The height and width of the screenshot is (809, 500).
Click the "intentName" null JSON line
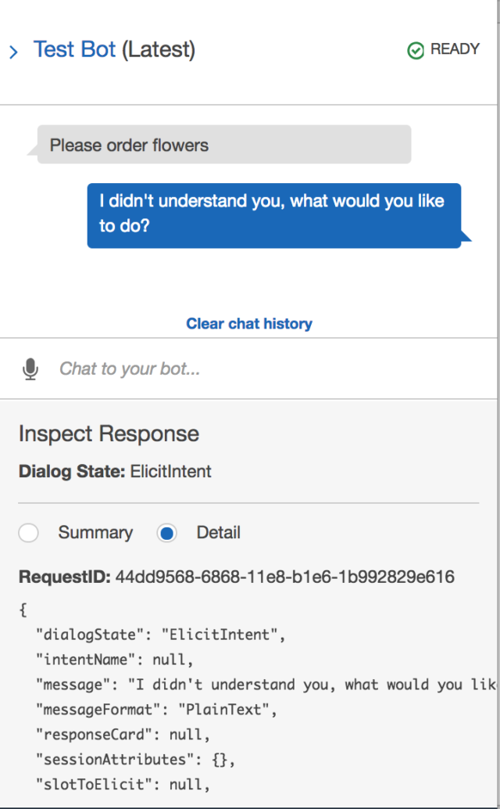point(114,660)
